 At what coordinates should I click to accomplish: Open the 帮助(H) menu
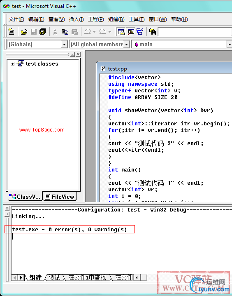tap(179, 19)
